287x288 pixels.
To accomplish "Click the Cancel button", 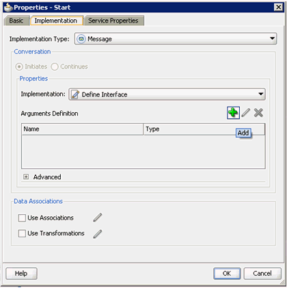I will [x=262, y=273].
